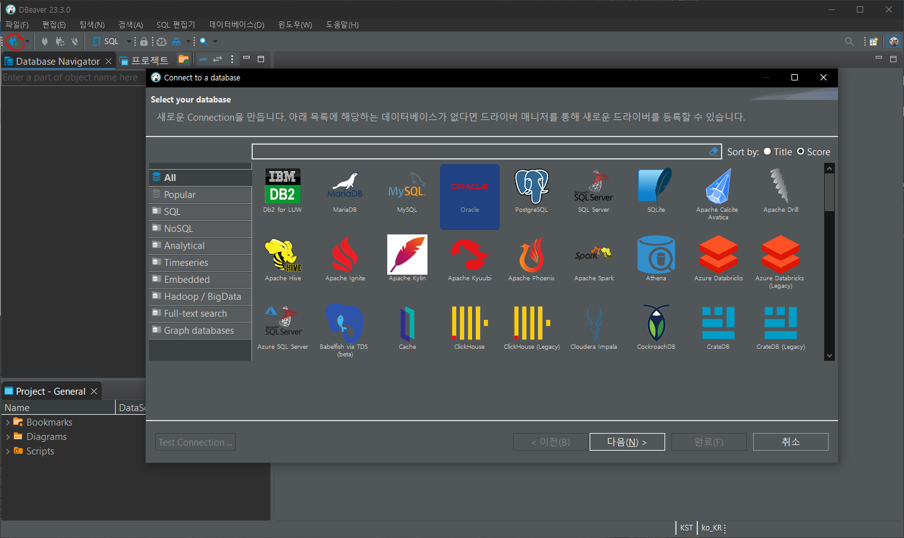904x538 pixels.
Task: Open the SQL editor dropdown arrow
Action: [129, 41]
